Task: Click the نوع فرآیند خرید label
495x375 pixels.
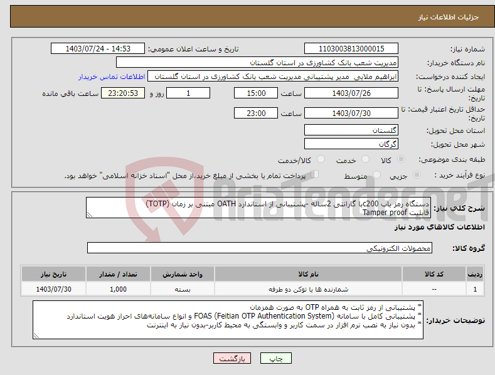Action: tap(460, 175)
